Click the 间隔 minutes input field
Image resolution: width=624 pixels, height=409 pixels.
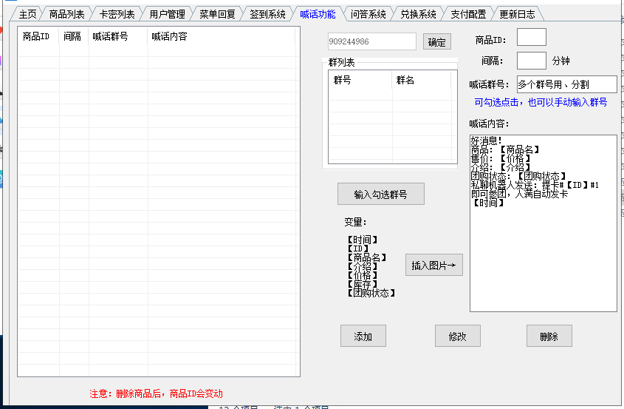click(x=531, y=61)
